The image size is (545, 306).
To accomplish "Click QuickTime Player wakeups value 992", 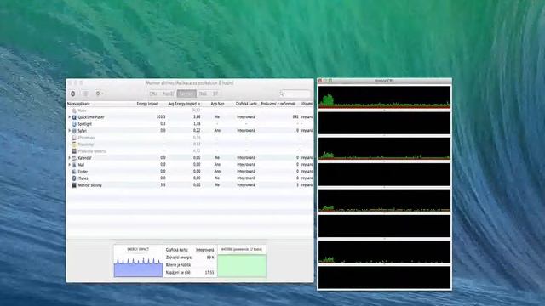I will pyautogui.click(x=295, y=117).
